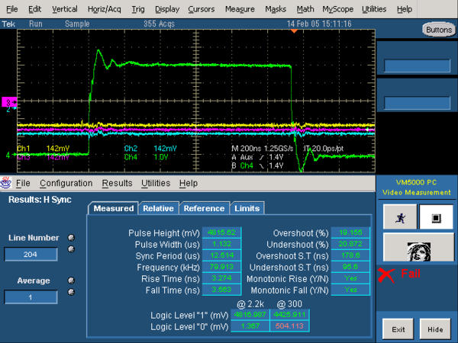Click the magenta channel 3 marker
Image resolution: width=458 pixels, height=343 pixels.
click(9, 102)
